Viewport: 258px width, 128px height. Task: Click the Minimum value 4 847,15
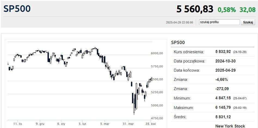pos(223,98)
